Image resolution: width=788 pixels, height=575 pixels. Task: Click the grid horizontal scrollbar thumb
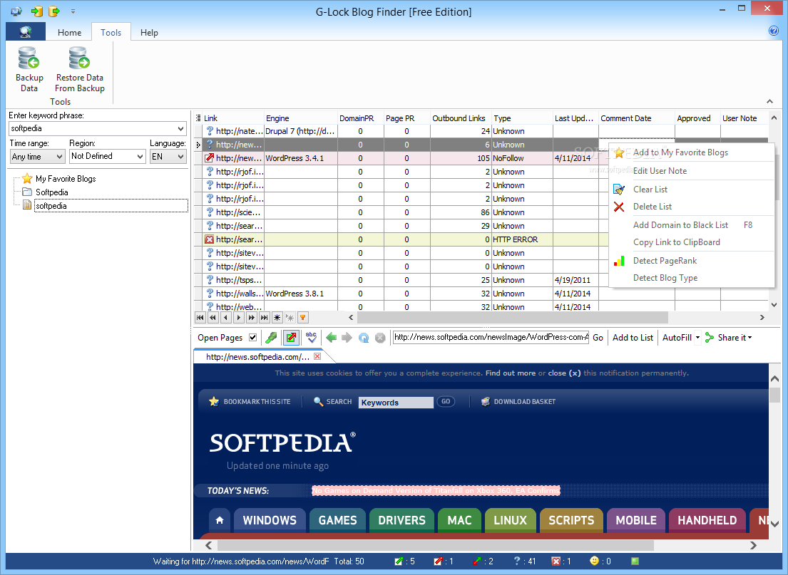coord(512,317)
